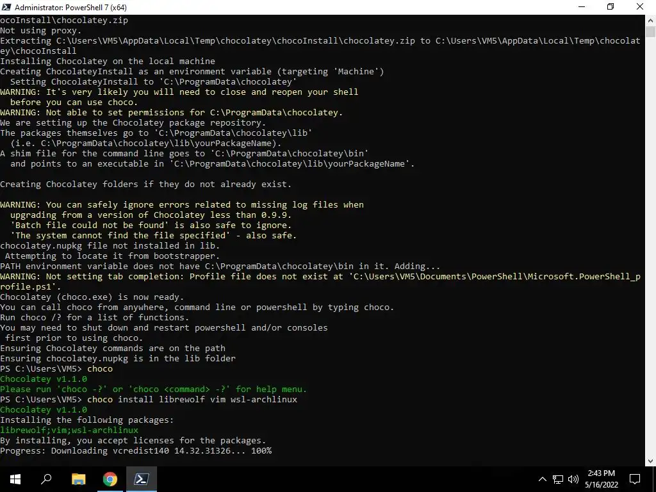
Task: Click the 'Progress: Downloading vcredist140' line
Action: tap(136, 450)
